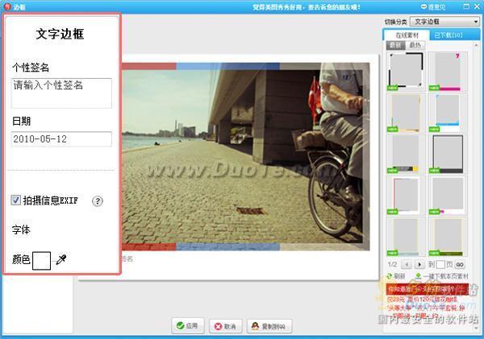The image size is (484, 339).
Task: Click the 应用 apply button
Action: [x=188, y=326]
